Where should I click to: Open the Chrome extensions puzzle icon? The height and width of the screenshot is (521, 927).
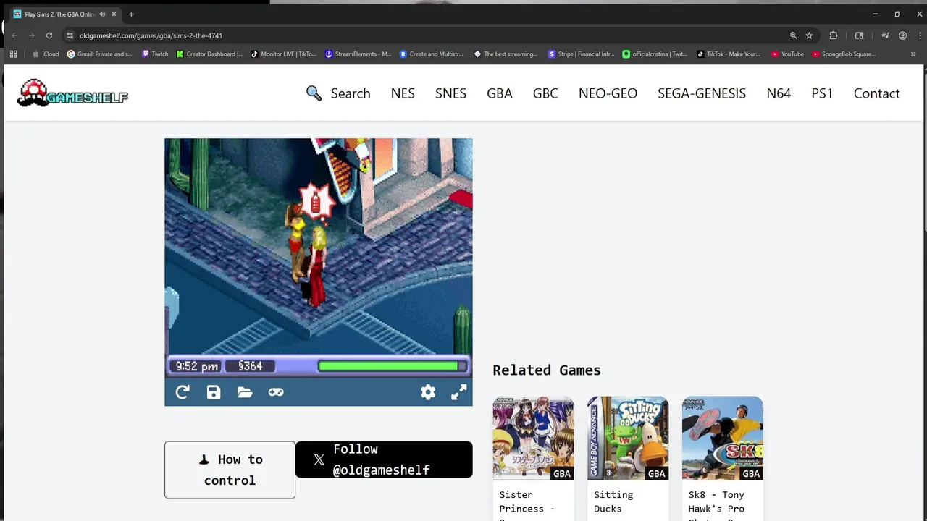point(834,35)
